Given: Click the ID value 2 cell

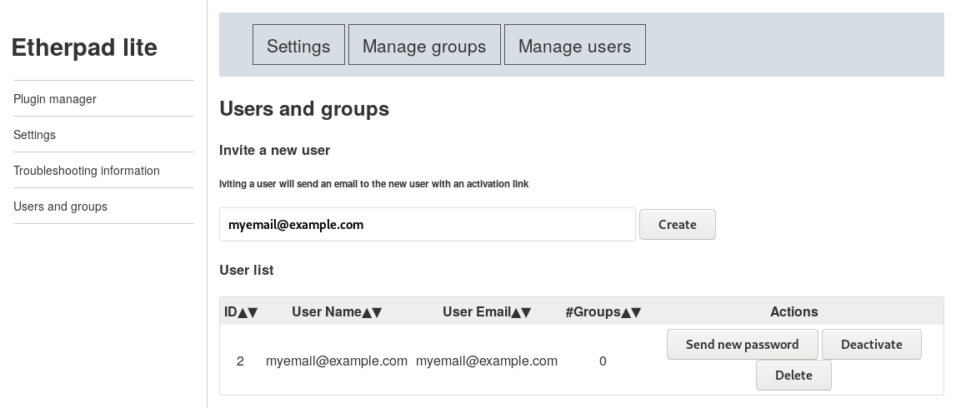Looking at the screenshot, I should pos(240,361).
